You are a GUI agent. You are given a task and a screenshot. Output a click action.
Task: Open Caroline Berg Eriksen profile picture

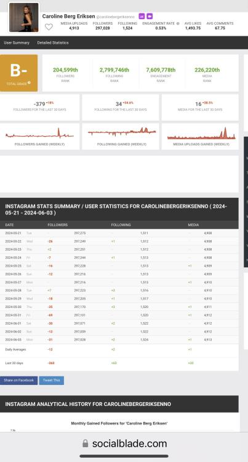click(x=24, y=17)
